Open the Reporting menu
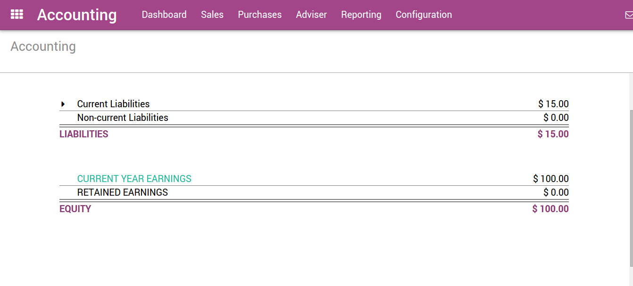The image size is (633, 286). click(361, 15)
